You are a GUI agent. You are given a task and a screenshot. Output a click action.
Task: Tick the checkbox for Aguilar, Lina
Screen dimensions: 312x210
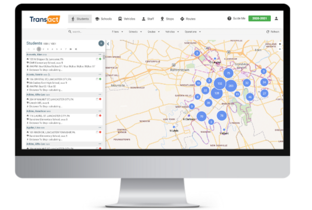(97, 132)
